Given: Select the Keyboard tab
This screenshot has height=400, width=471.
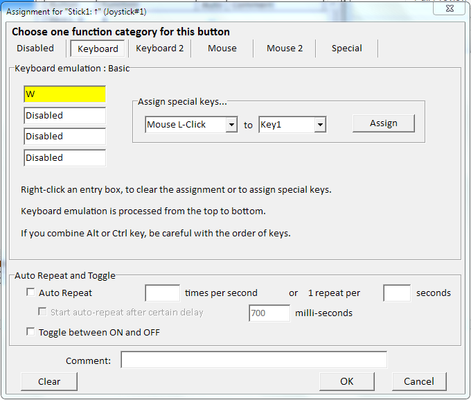Looking at the screenshot, I should [x=98, y=49].
